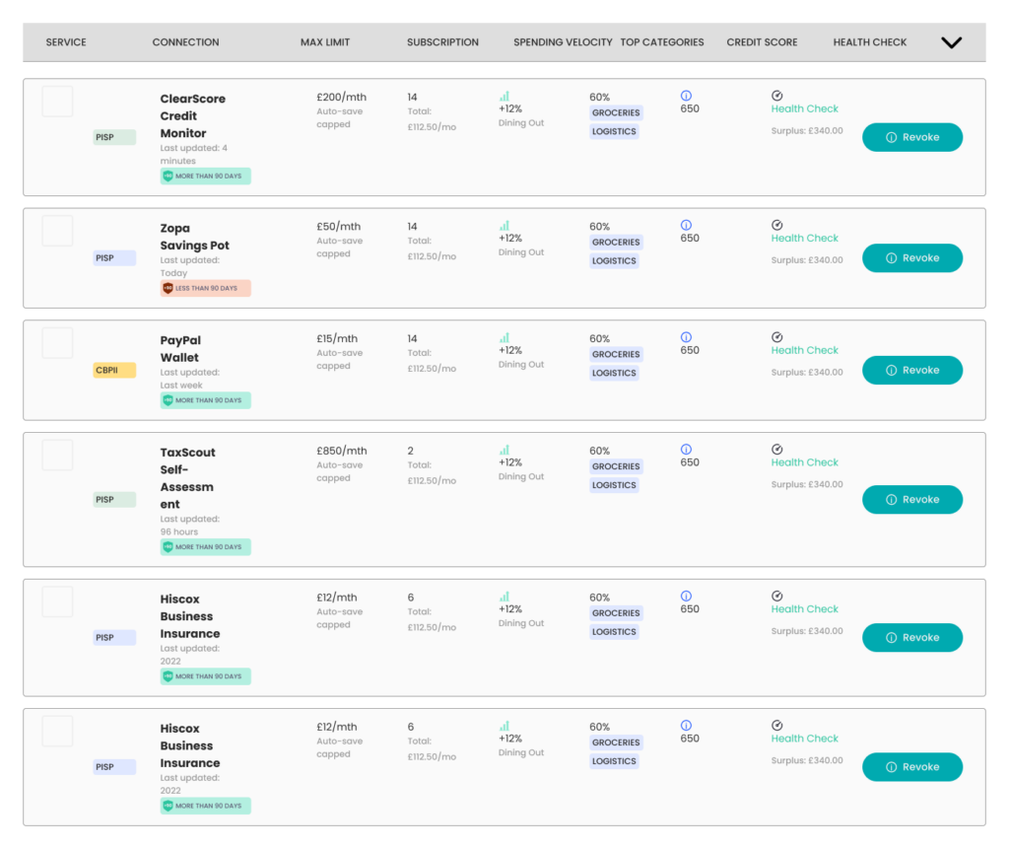1009x849 pixels.
Task: Sort by the SUBSCRIPTION column header
Action: coord(442,42)
